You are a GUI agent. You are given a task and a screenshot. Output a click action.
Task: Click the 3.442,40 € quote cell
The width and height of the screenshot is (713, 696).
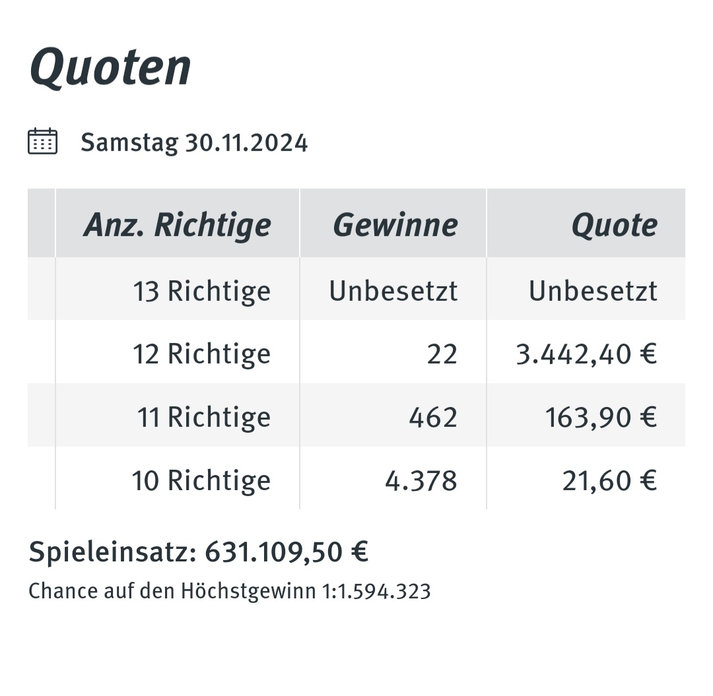[587, 354]
